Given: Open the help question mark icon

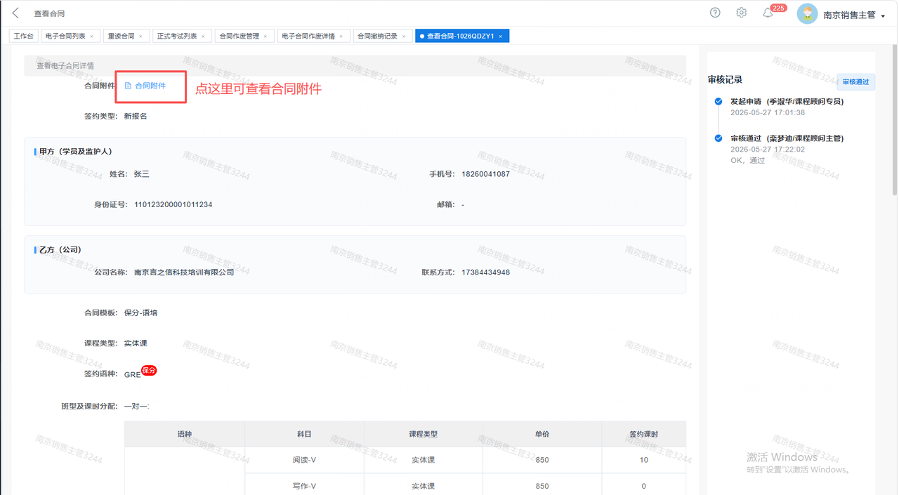Looking at the screenshot, I should (715, 13).
